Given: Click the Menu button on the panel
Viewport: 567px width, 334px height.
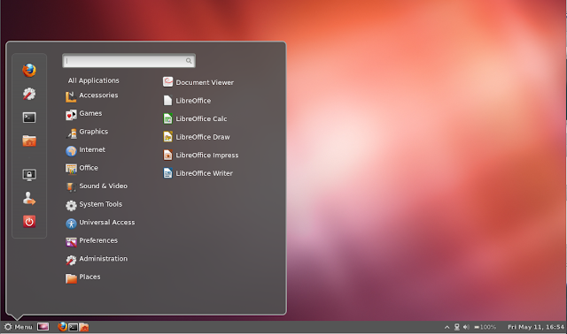Looking at the screenshot, I should click(18, 327).
